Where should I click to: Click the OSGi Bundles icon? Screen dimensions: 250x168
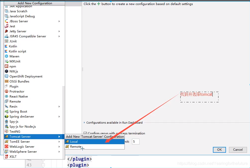tap(7, 81)
